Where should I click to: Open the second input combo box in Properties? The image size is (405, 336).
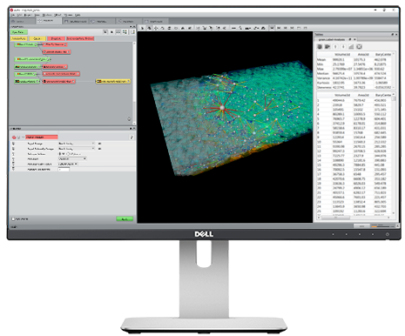[x=77, y=149]
